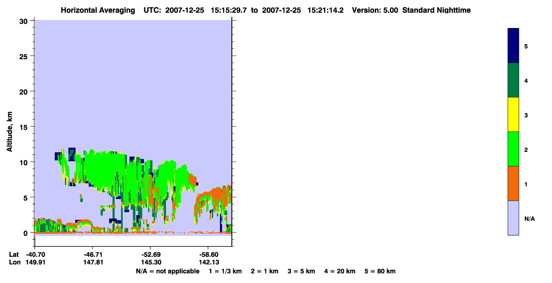552x283 pixels.
Task: Click the start date '2007-12-25' after UTC
Action: (x=185, y=10)
